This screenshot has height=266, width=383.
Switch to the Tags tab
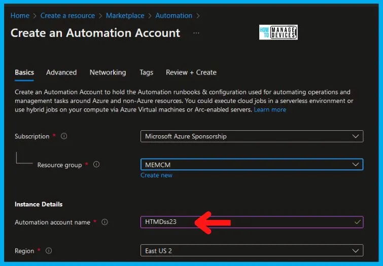click(x=146, y=72)
